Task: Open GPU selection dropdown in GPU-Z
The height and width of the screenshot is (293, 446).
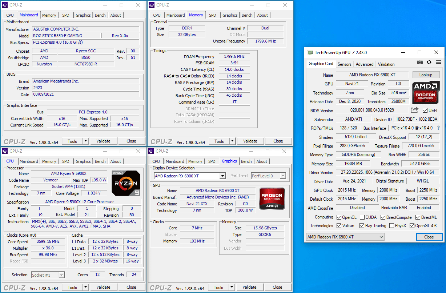Action: (x=345, y=237)
